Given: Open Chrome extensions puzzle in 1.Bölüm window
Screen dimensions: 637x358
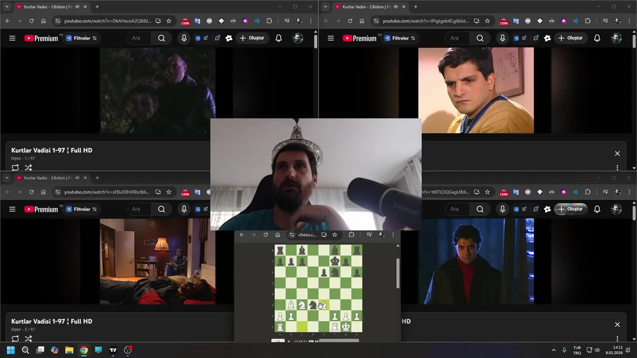Looking at the screenshot, I should click(x=269, y=21).
